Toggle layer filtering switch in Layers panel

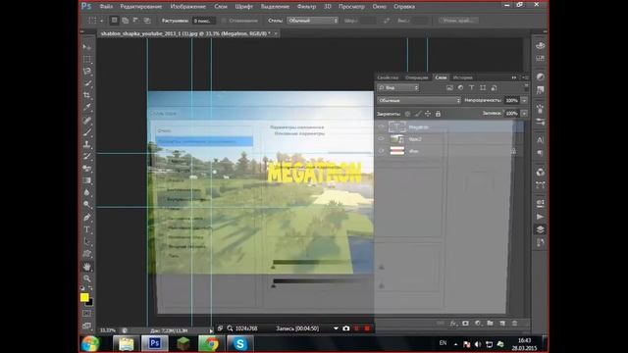point(526,87)
